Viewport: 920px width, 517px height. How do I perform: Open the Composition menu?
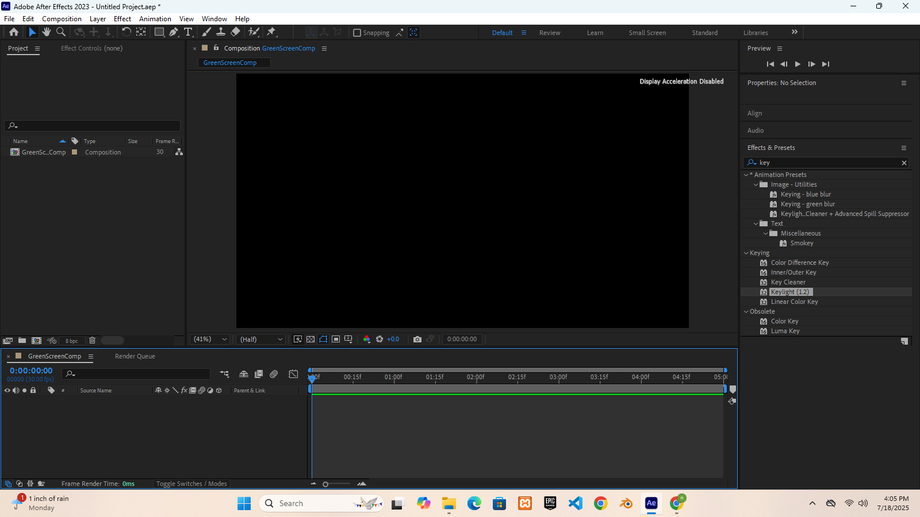point(62,19)
